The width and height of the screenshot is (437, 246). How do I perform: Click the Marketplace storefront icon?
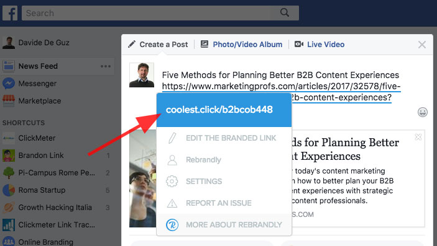pos(9,100)
